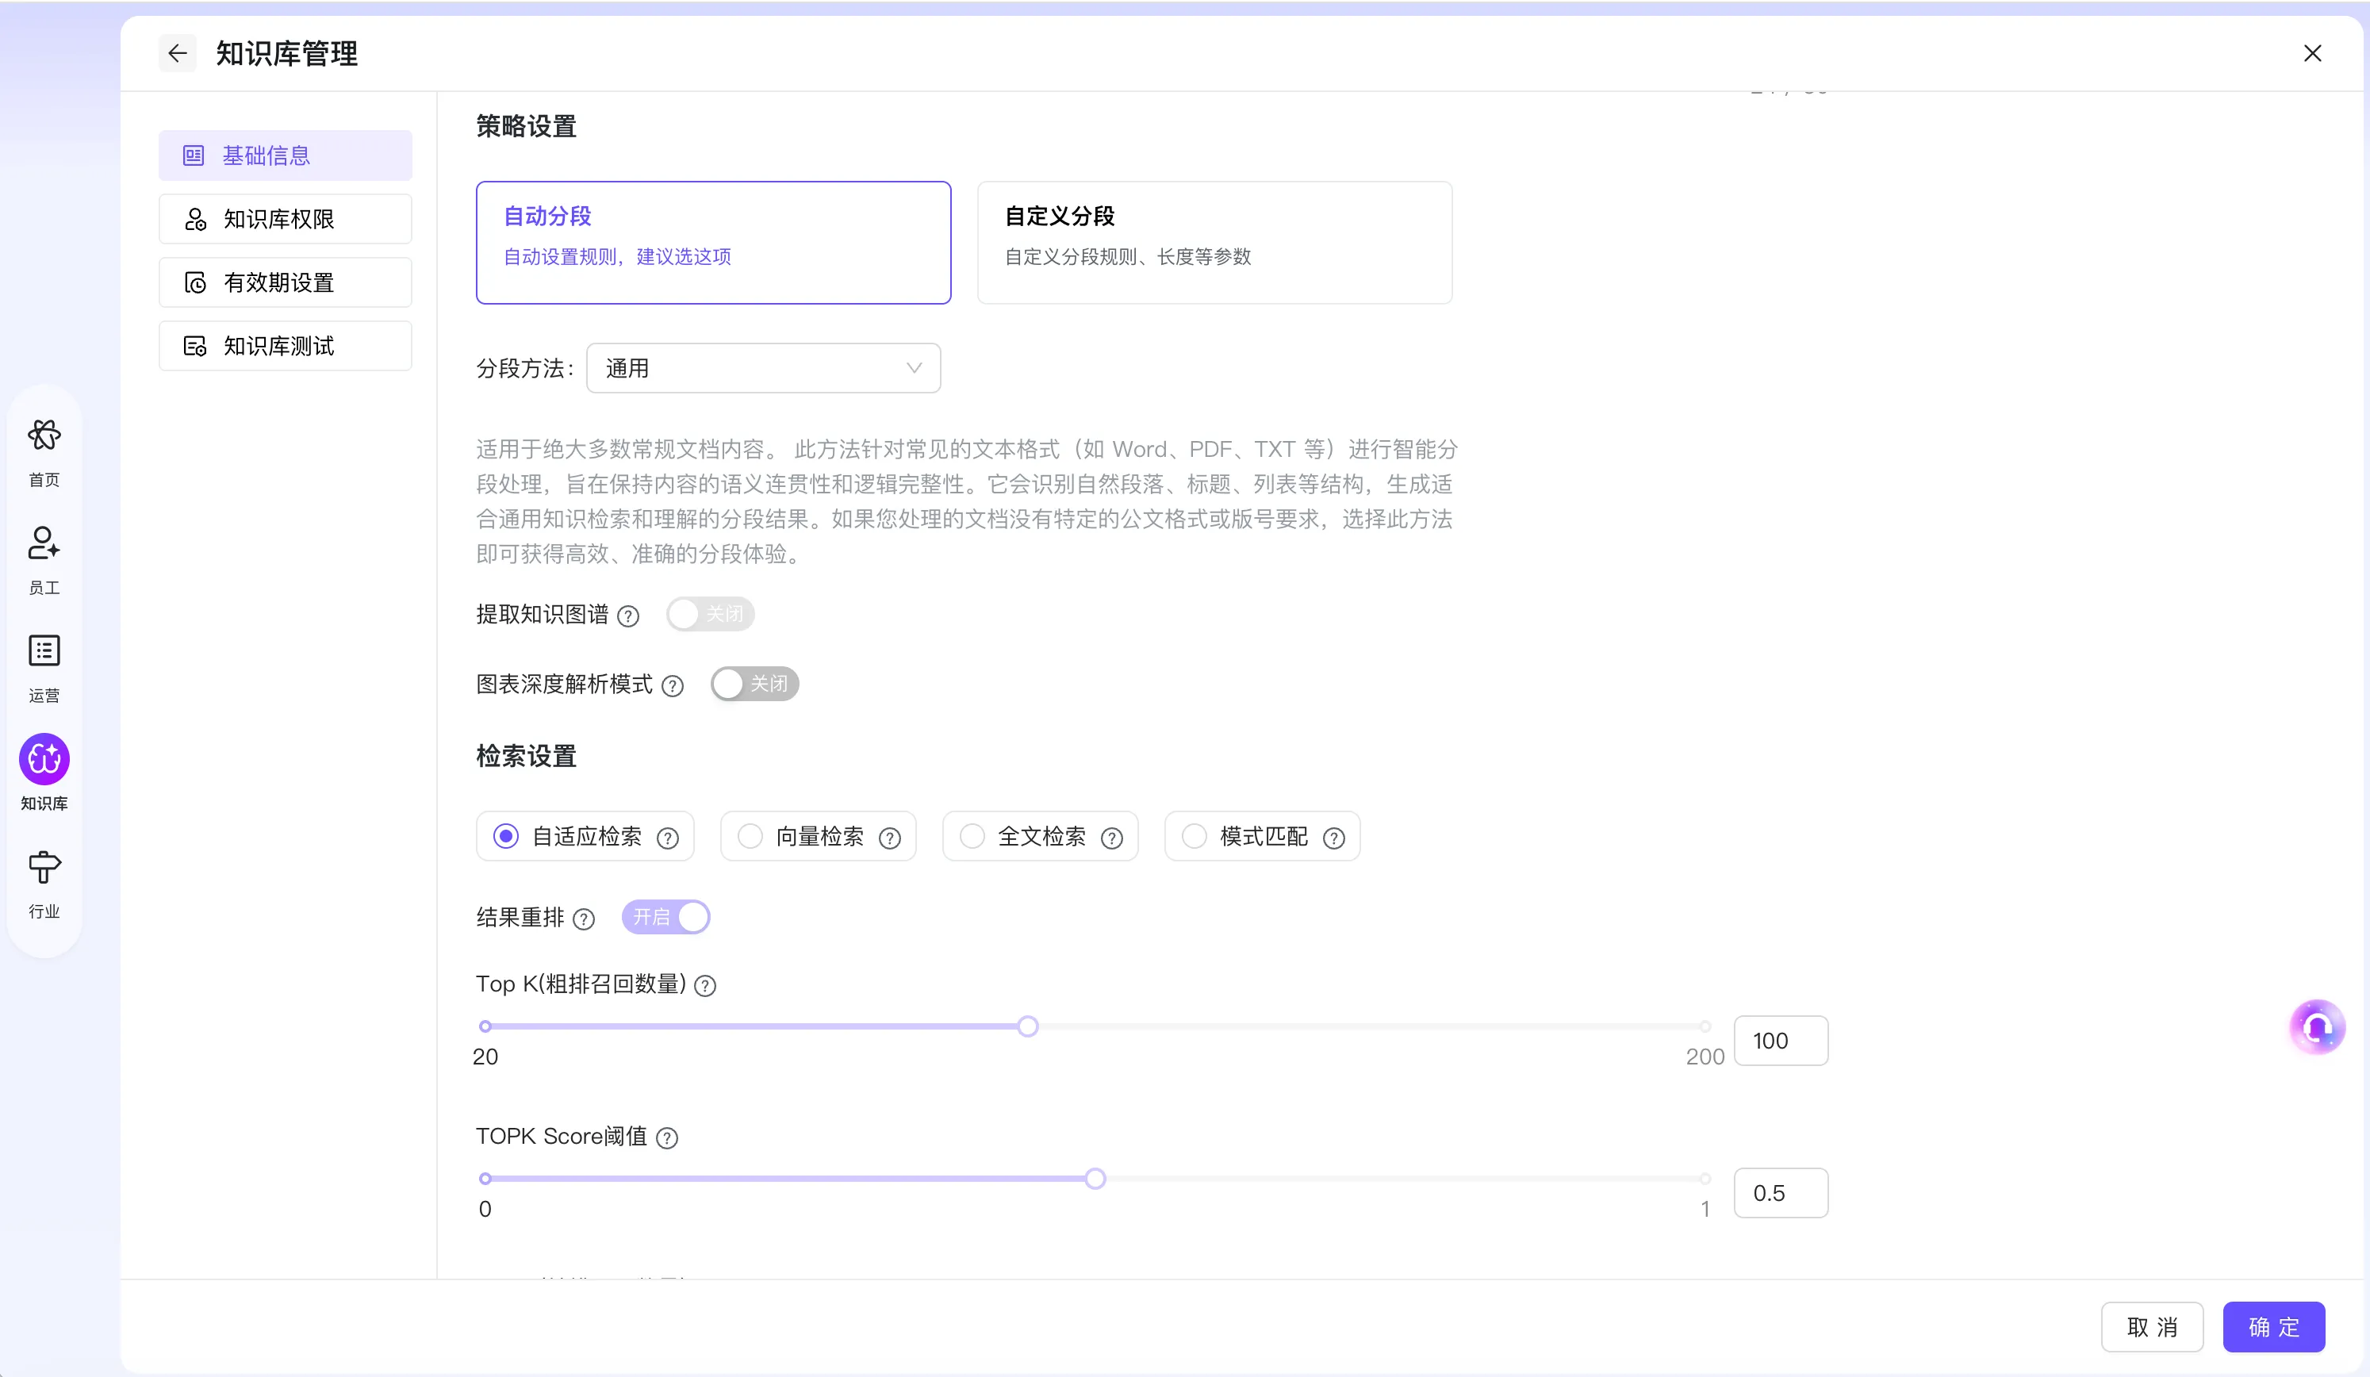Show help for 图表深度解析模式
This screenshot has width=2370, height=1377.
673,685
